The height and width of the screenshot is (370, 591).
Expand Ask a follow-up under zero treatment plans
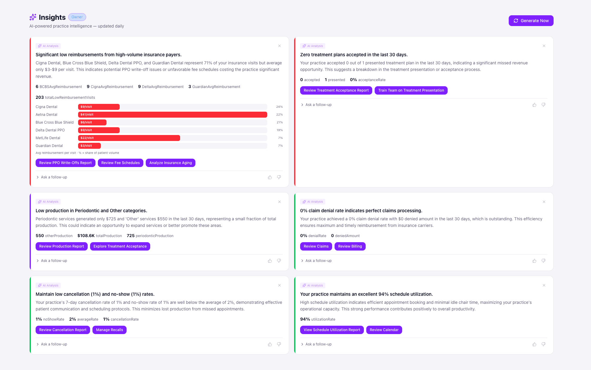[x=316, y=105]
